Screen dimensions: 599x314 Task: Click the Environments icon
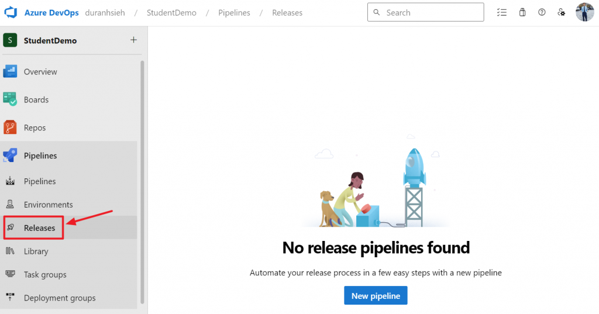[10, 205]
